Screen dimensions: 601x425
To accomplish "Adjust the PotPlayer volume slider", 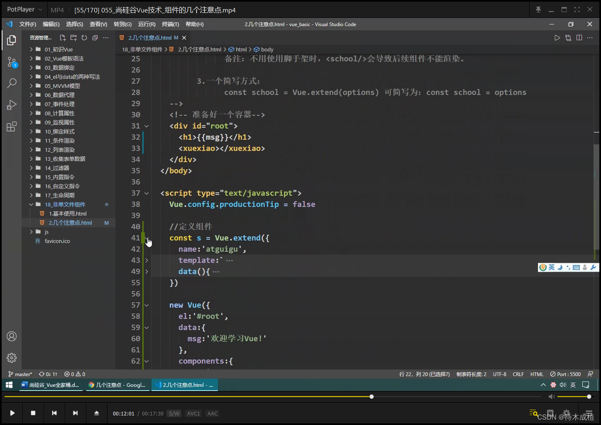I will 574,397.
